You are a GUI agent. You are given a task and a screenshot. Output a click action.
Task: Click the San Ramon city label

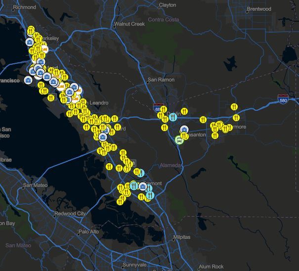(x=161, y=80)
